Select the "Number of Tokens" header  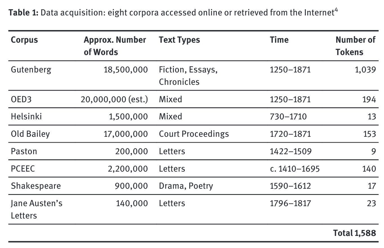click(x=355, y=46)
